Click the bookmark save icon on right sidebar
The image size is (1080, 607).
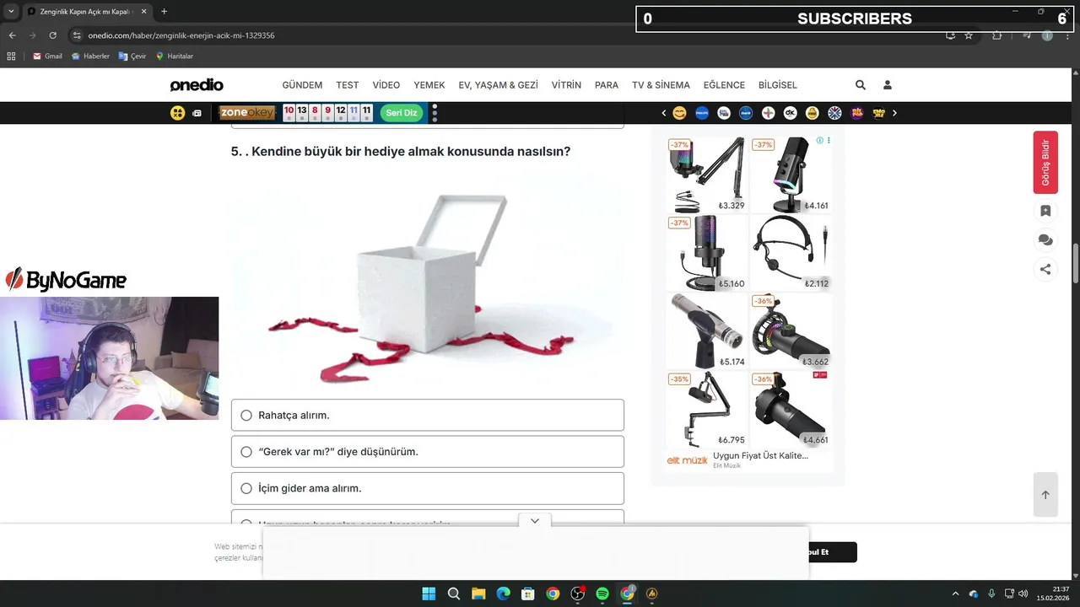[x=1045, y=211]
